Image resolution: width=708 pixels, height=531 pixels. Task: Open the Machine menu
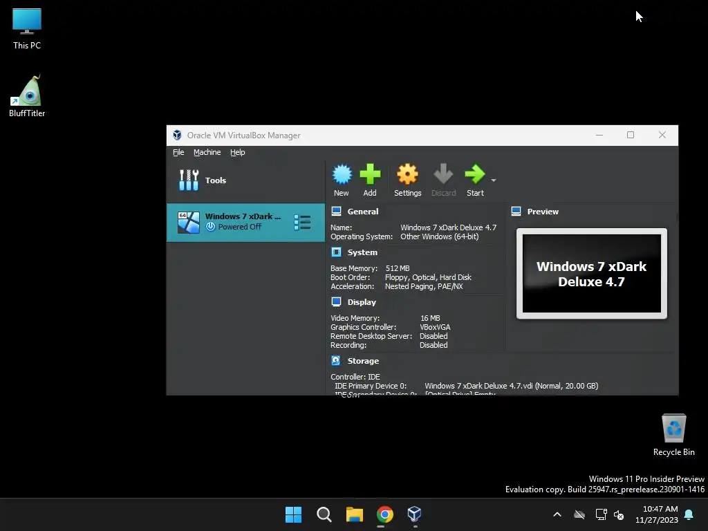coord(207,152)
